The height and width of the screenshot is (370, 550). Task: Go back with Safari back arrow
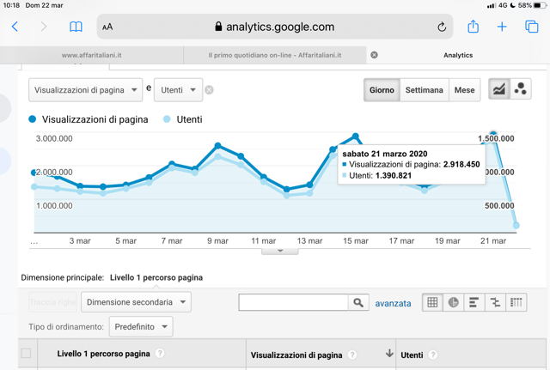(15, 27)
